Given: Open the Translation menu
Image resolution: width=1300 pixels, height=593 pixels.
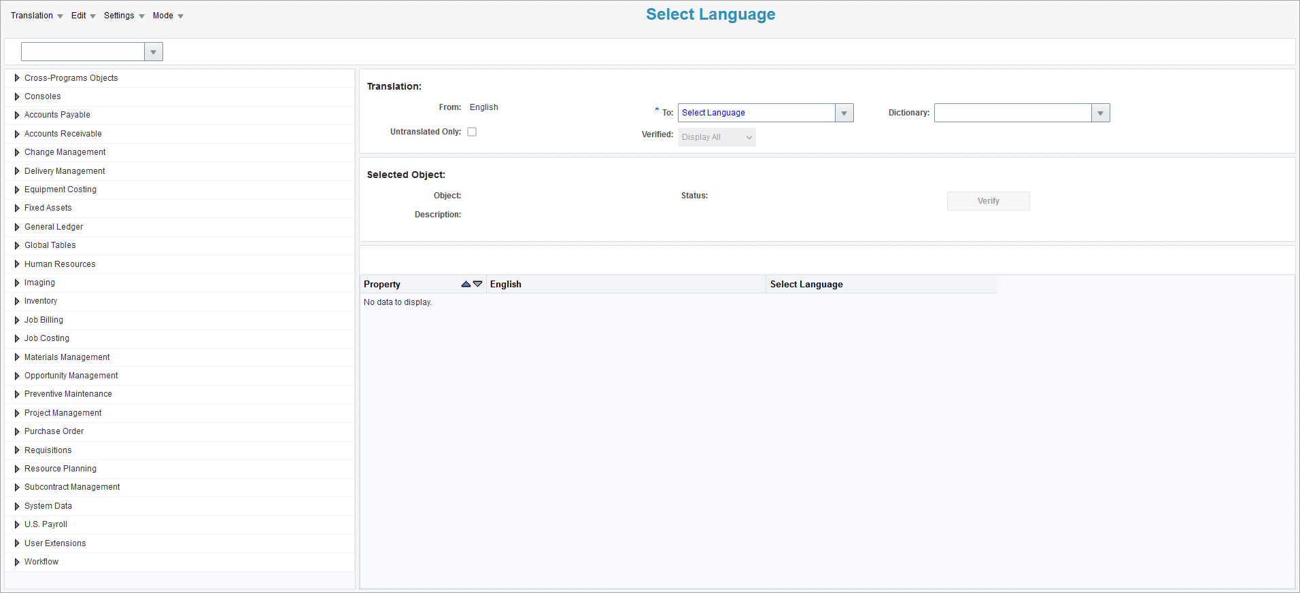Looking at the screenshot, I should coord(37,16).
